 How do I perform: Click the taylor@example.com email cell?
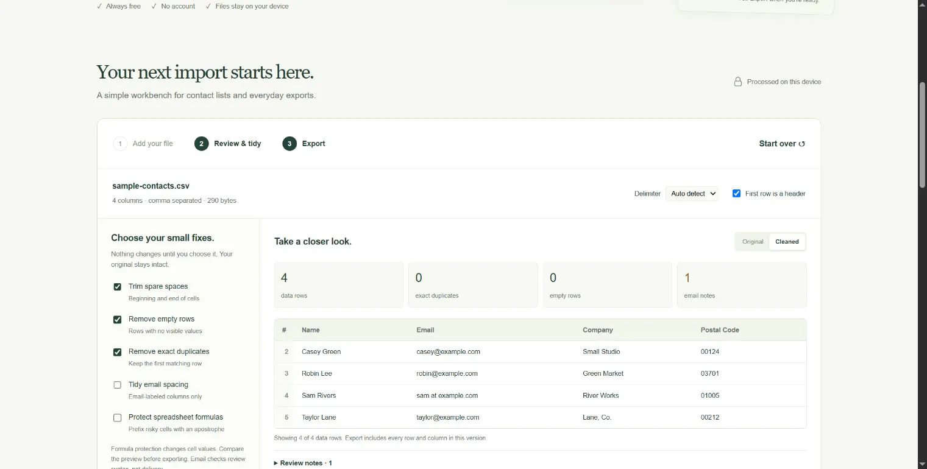(x=448, y=418)
